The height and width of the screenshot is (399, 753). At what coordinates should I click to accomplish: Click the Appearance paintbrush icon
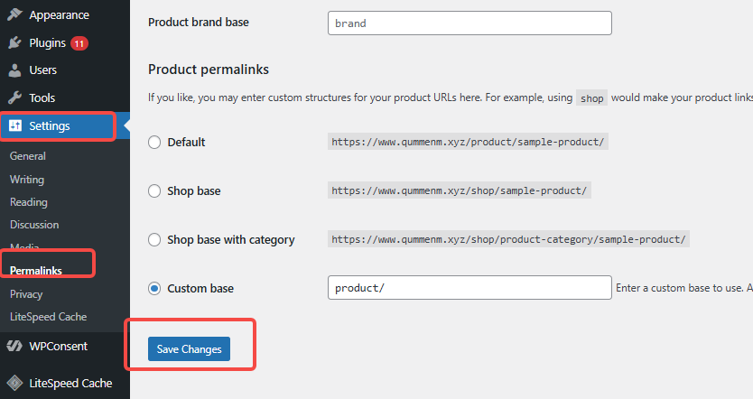tap(14, 15)
